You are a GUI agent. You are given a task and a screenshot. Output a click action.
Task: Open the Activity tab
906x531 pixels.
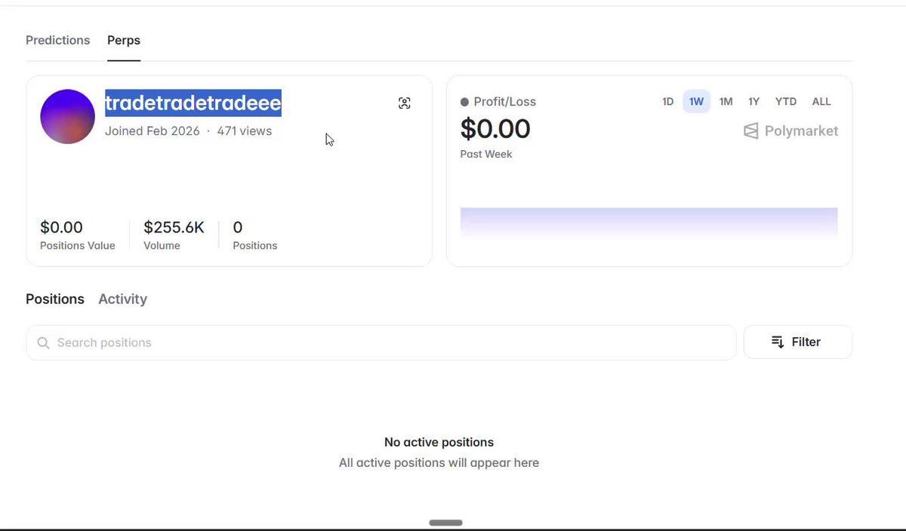click(x=122, y=299)
